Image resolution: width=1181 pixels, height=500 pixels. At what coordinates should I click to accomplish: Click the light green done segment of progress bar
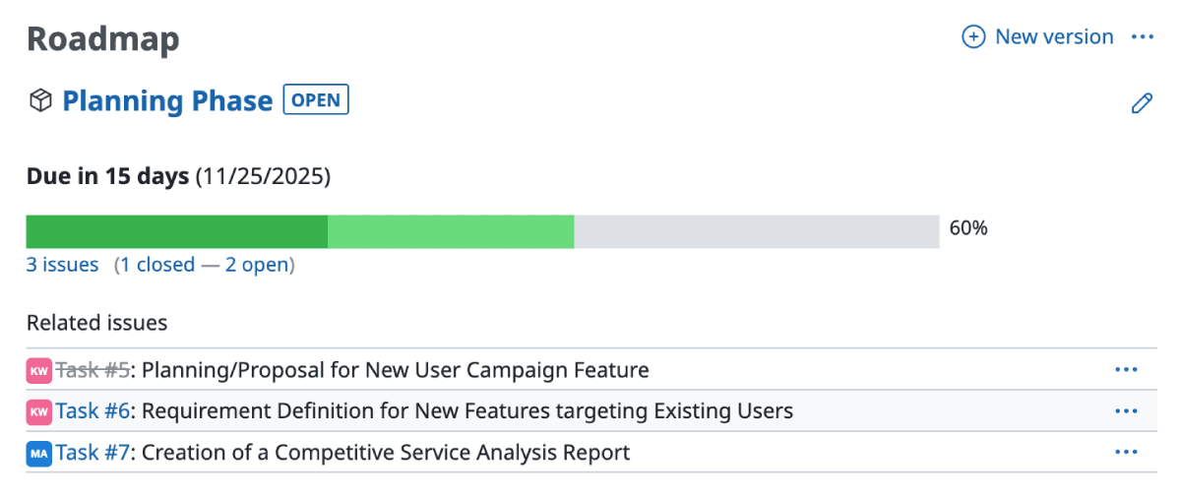click(451, 231)
